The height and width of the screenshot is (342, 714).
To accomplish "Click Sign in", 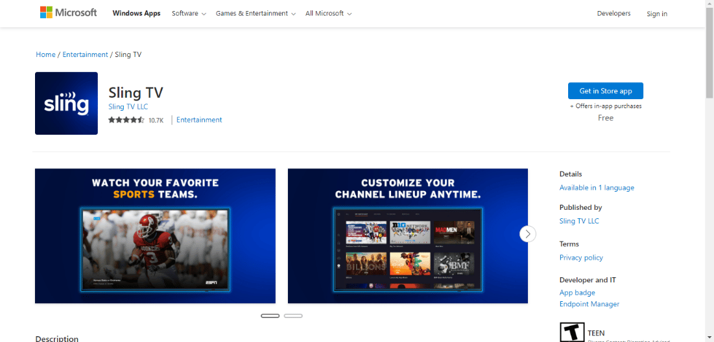I will [657, 14].
